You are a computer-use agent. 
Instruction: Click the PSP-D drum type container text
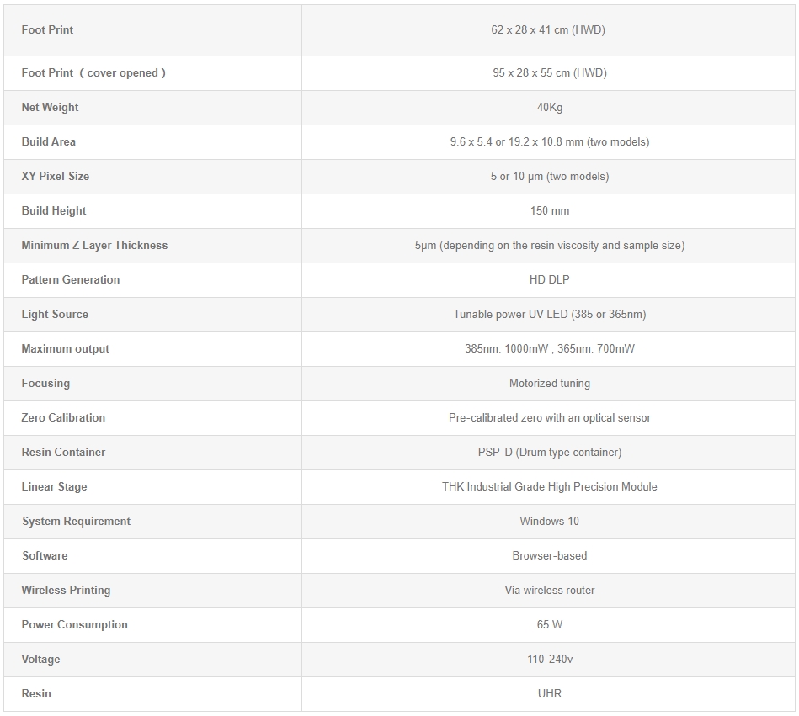coord(549,452)
